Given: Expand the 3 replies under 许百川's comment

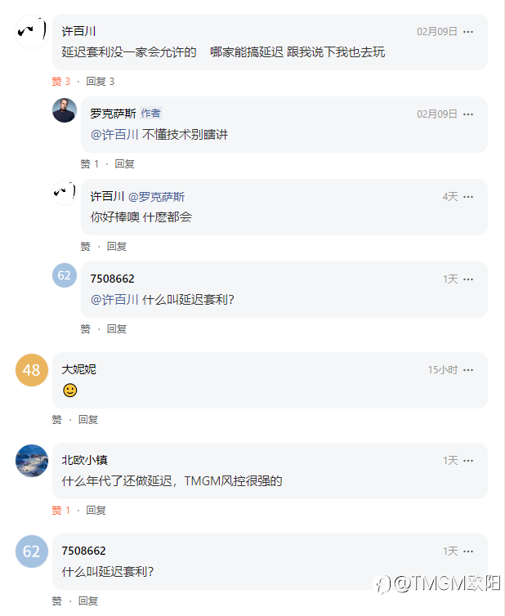Looking at the screenshot, I should click(101, 82).
